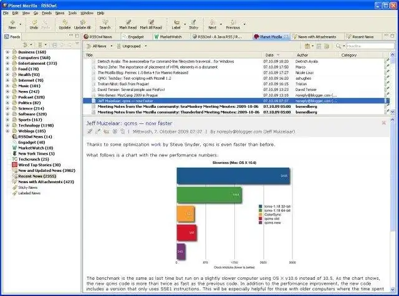Screen dimensions: 399x296
Task: Click the Sticky toolbar icon
Action: click(193, 22)
